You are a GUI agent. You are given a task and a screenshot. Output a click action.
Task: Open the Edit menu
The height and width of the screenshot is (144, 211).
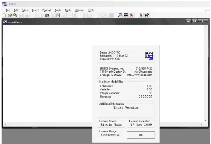point(16,10)
